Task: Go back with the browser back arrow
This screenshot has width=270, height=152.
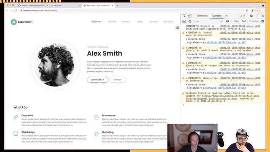Action: [7, 11]
